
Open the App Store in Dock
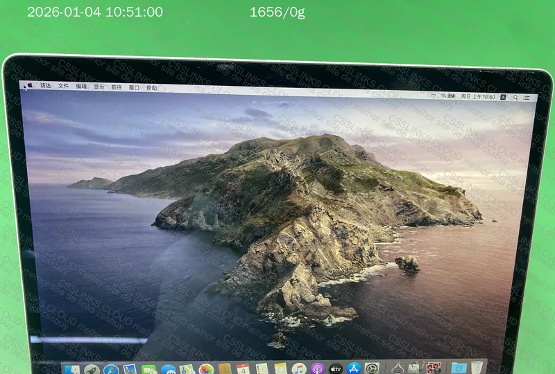(x=354, y=368)
